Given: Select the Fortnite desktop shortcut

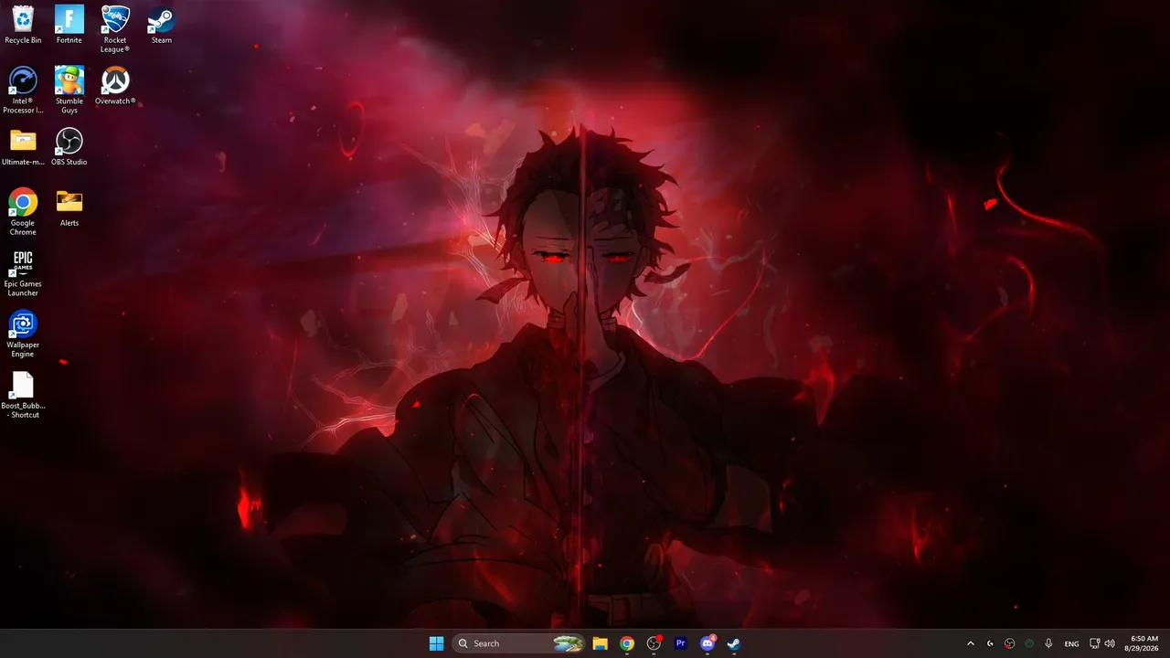Looking at the screenshot, I should 69,25.
